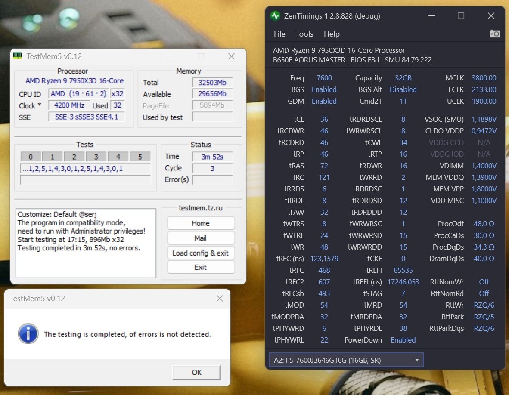Viewport: 509px width, 395px height.
Task: Click the Exit button in TestMem5
Action: pyautogui.click(x=201, y=267)
